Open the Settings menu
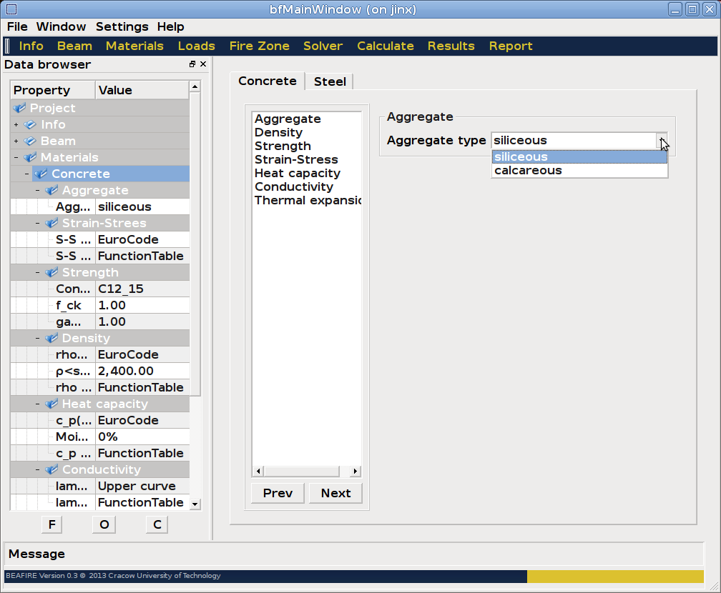The height and width of the screenshot is (593, 721). point(122,26)
